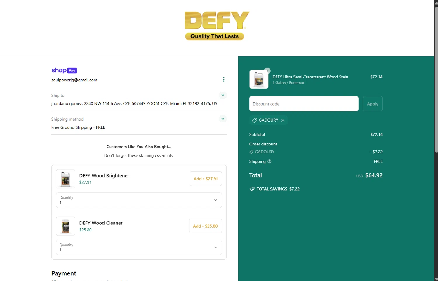Focus the Discount code input field
Viewport: 438px width, 281px height.
304,104
